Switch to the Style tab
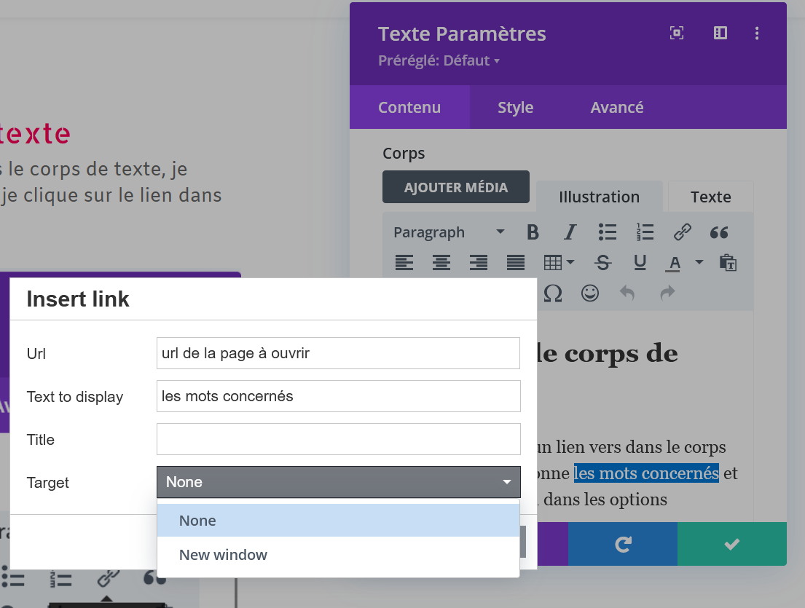 click(x=515, y=107)
